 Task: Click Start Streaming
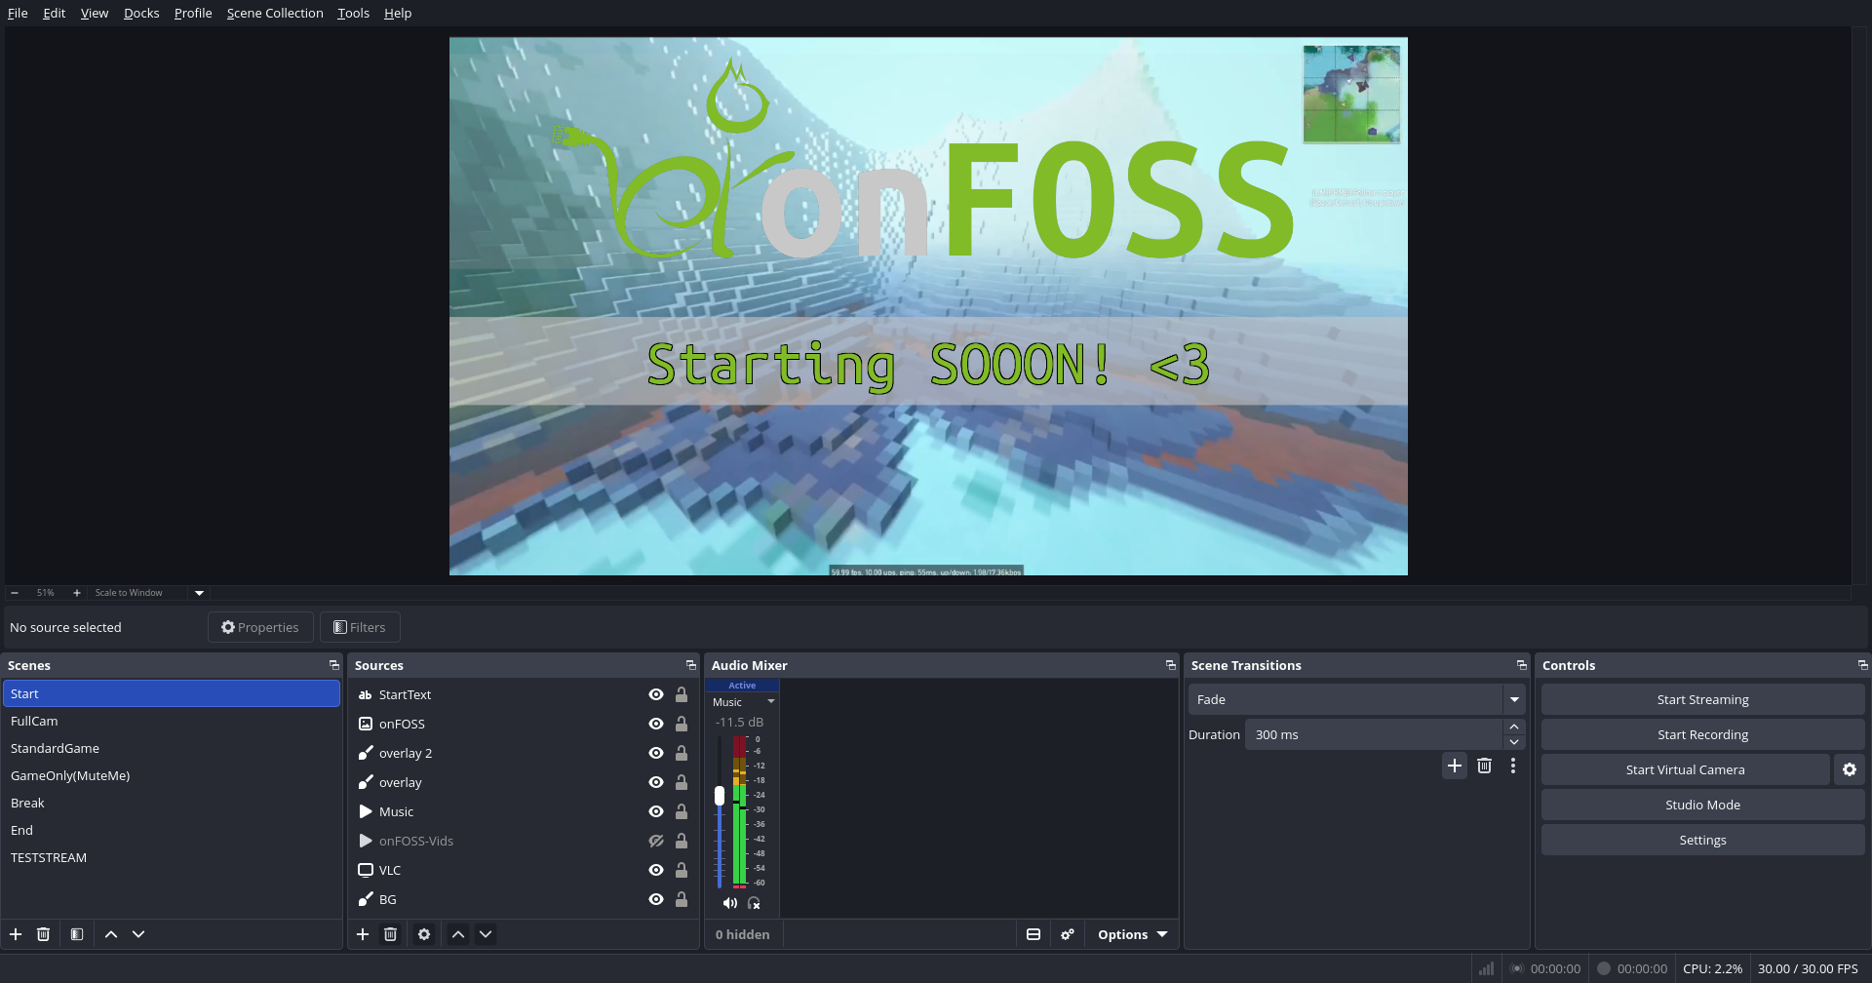1702,699
